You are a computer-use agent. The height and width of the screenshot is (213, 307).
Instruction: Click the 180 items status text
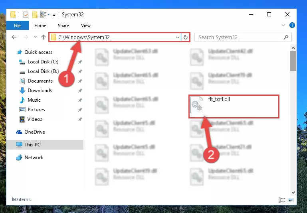(x=21, y=199)
